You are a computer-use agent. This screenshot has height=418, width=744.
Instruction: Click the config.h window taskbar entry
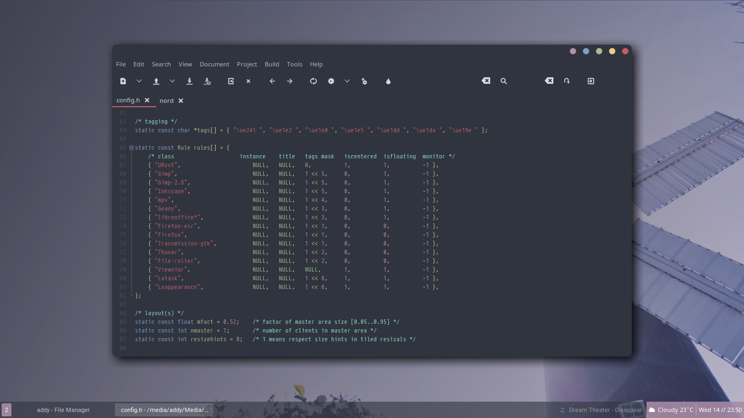tap(164, 410)
